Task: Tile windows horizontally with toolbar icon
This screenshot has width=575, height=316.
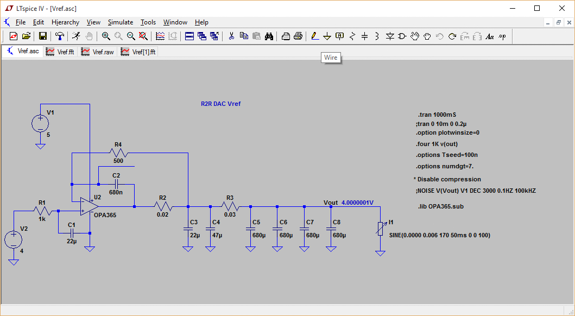Action: [189, 36]
